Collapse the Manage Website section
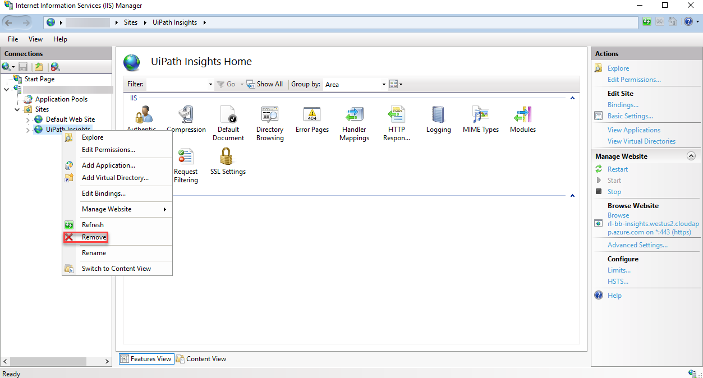 point(691,156)
